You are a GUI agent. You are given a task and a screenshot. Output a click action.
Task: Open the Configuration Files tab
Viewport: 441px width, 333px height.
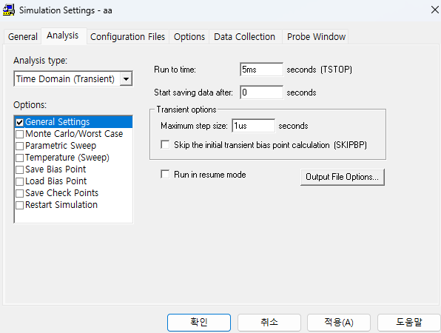128,37
